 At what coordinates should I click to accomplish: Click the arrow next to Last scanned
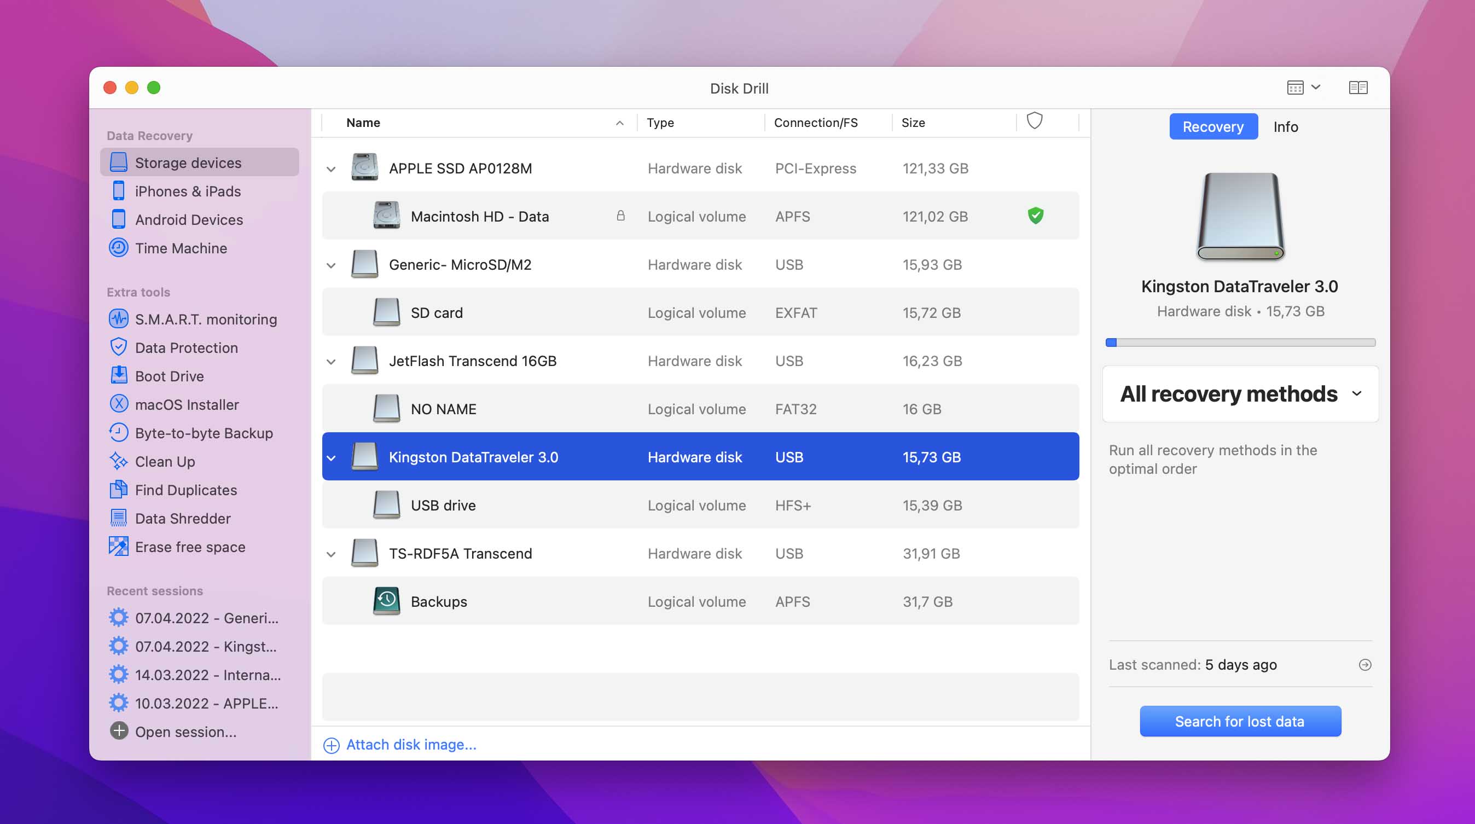coord(1365,665)
